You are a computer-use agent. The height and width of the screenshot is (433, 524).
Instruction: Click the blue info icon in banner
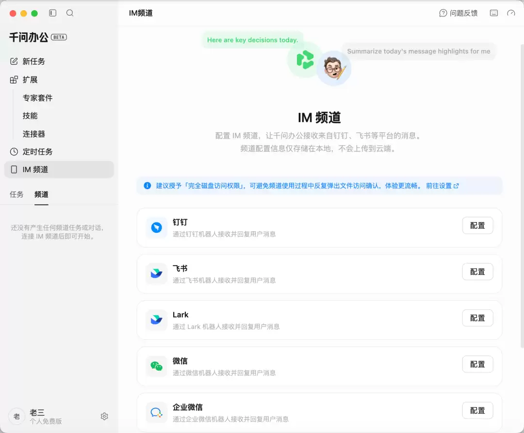tap(147, 186)
